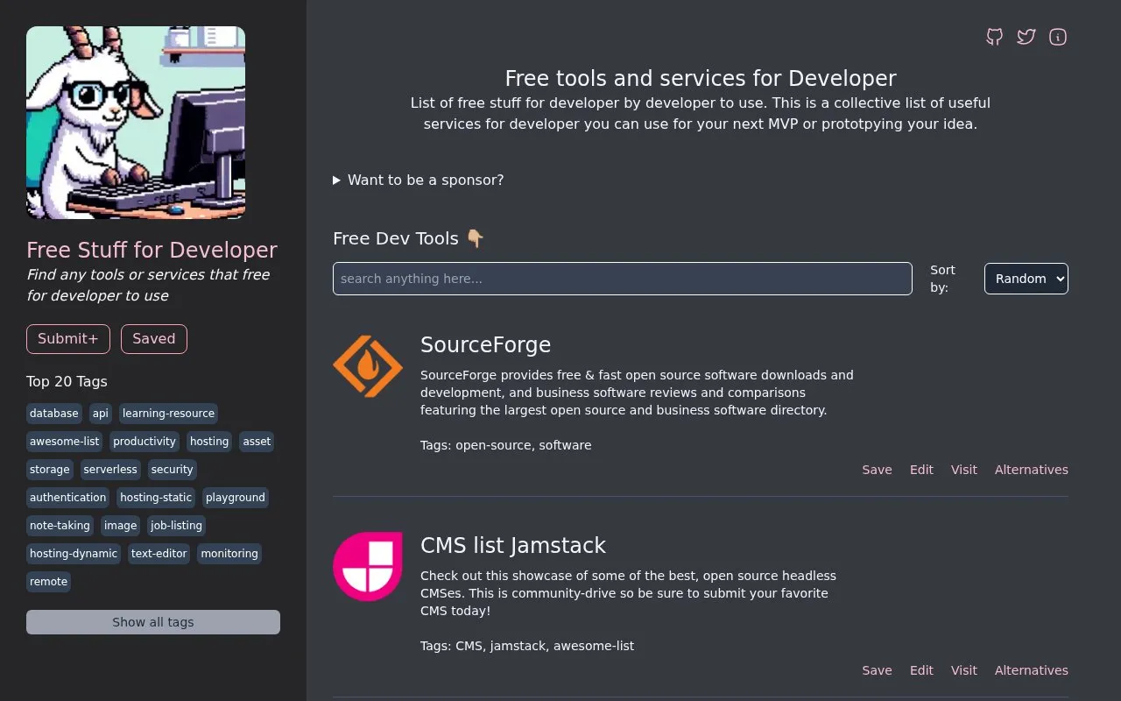The image size is (1121, 701).
Task: Click the goat developer pixel-art image
Action: [x=136, y=123]
